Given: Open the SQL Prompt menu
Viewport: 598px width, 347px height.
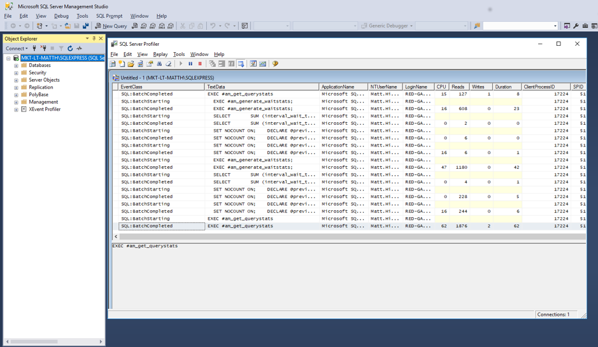Looking at the screenshot, I should coord(109,16).
